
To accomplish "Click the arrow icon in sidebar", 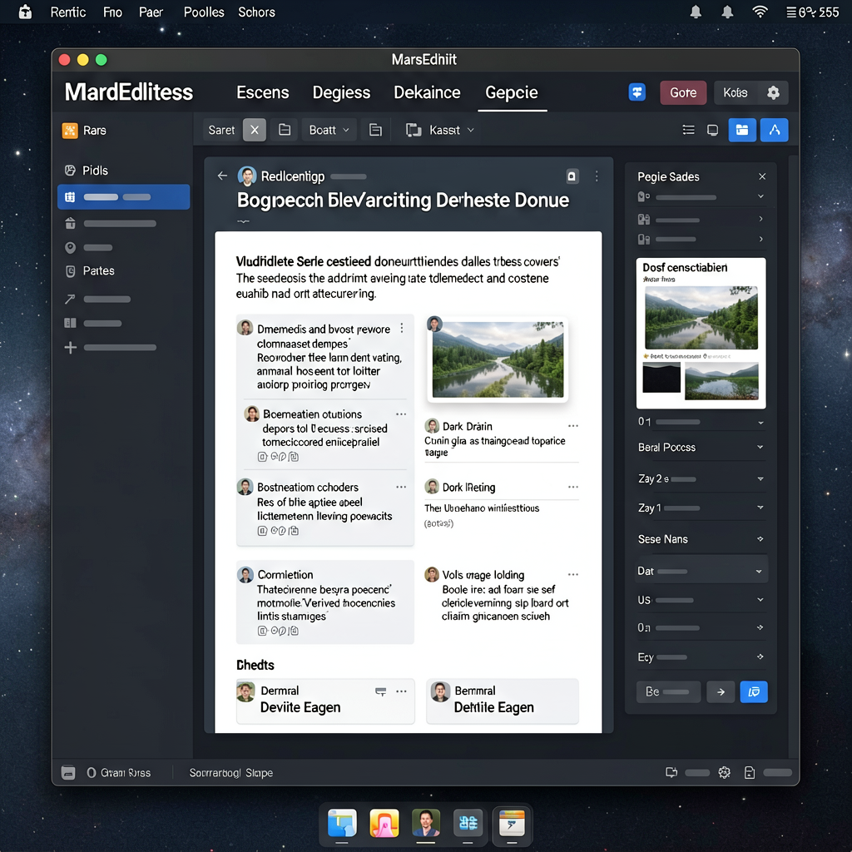I will pyautogui.click(x=70, y=299).
